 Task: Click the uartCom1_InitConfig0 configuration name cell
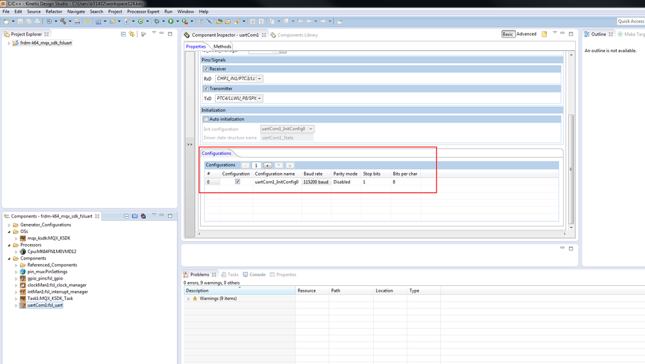click(x=276, y=182)
